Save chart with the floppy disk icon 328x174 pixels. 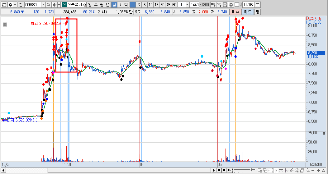click(x=225, y=5)
